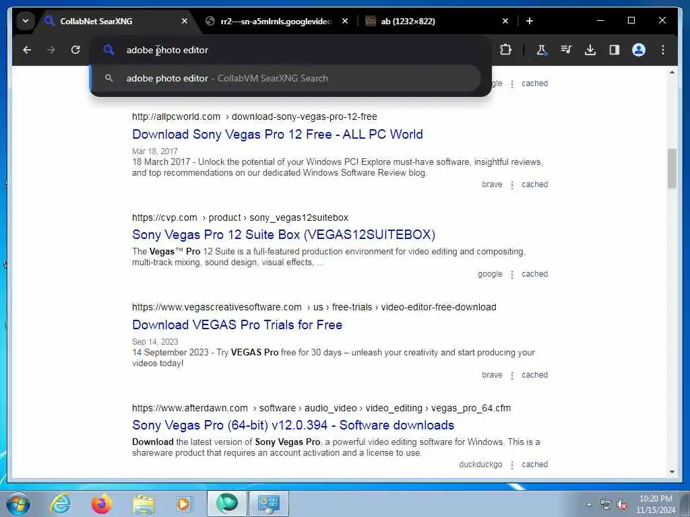
Task: Open options dots beside afterdawn cached
Action: pyautogui.click(x=512, y=465)
